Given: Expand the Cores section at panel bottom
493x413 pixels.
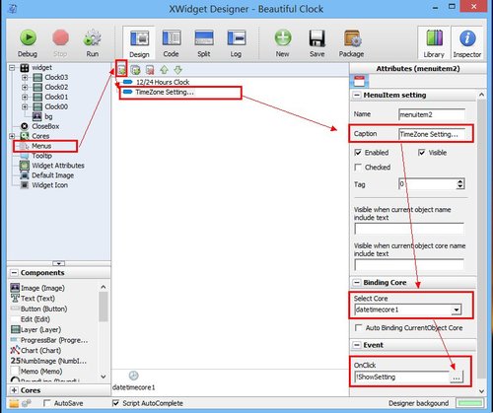Looking at the screenshot, I should [14, 390].
